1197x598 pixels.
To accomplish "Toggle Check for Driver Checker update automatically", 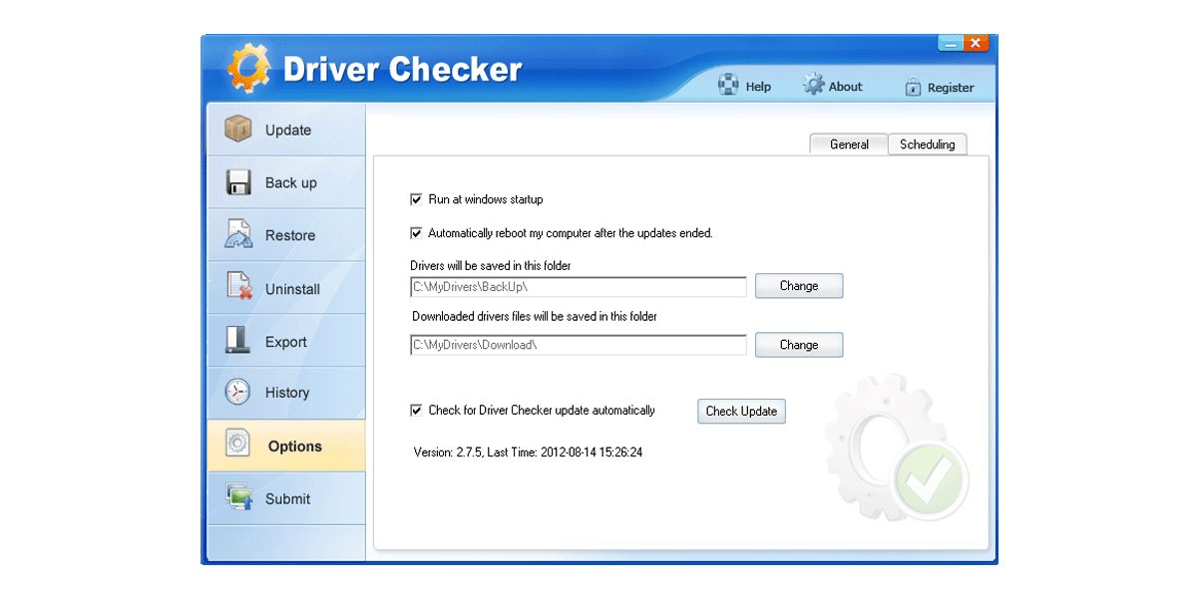I will point(416,410).
